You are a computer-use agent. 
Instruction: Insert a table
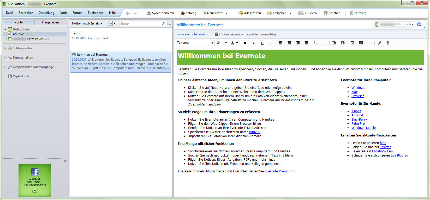(x=361, y=43)
